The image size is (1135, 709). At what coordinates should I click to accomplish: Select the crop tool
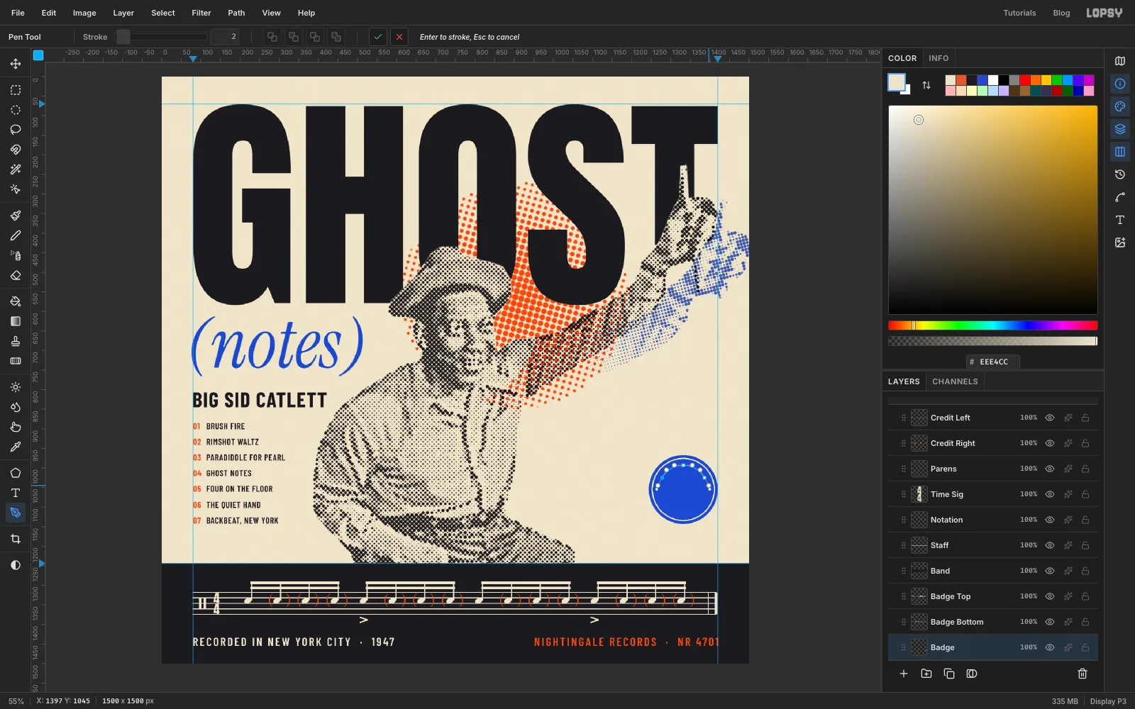tap(15, 539)
